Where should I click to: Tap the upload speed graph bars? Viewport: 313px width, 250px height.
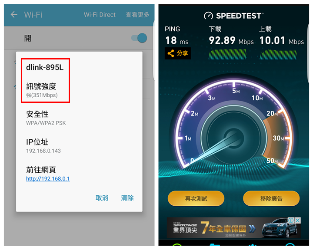[x=278, y=55]
